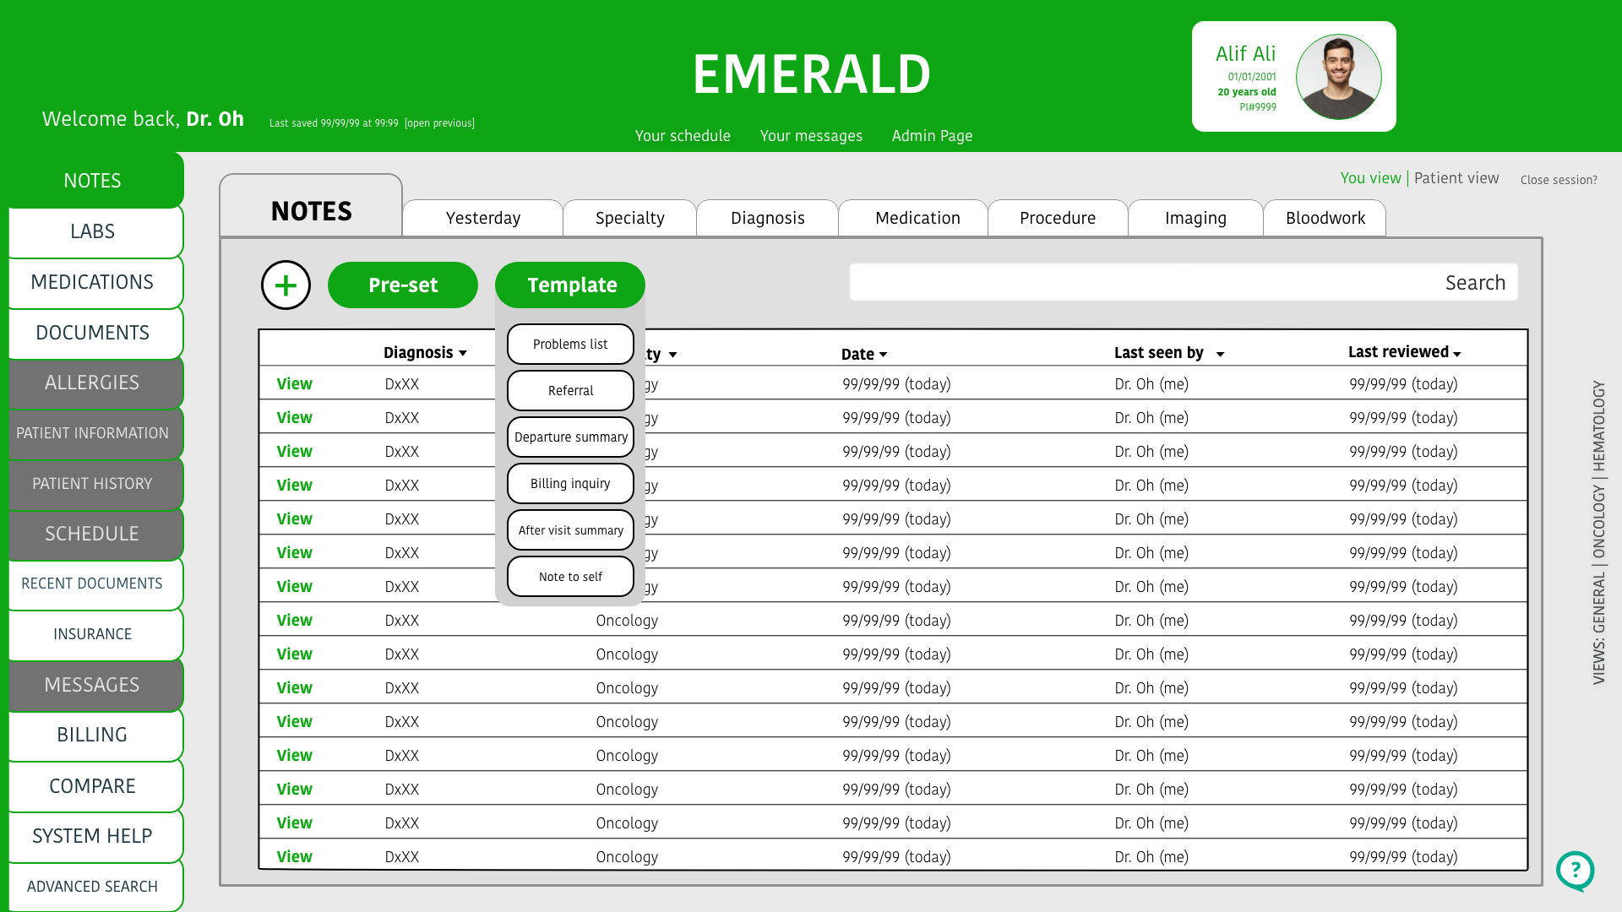This screenshot has height=912, width=1622.
Task: Open NOTES in the sidebar
Action: click(92, 181)
